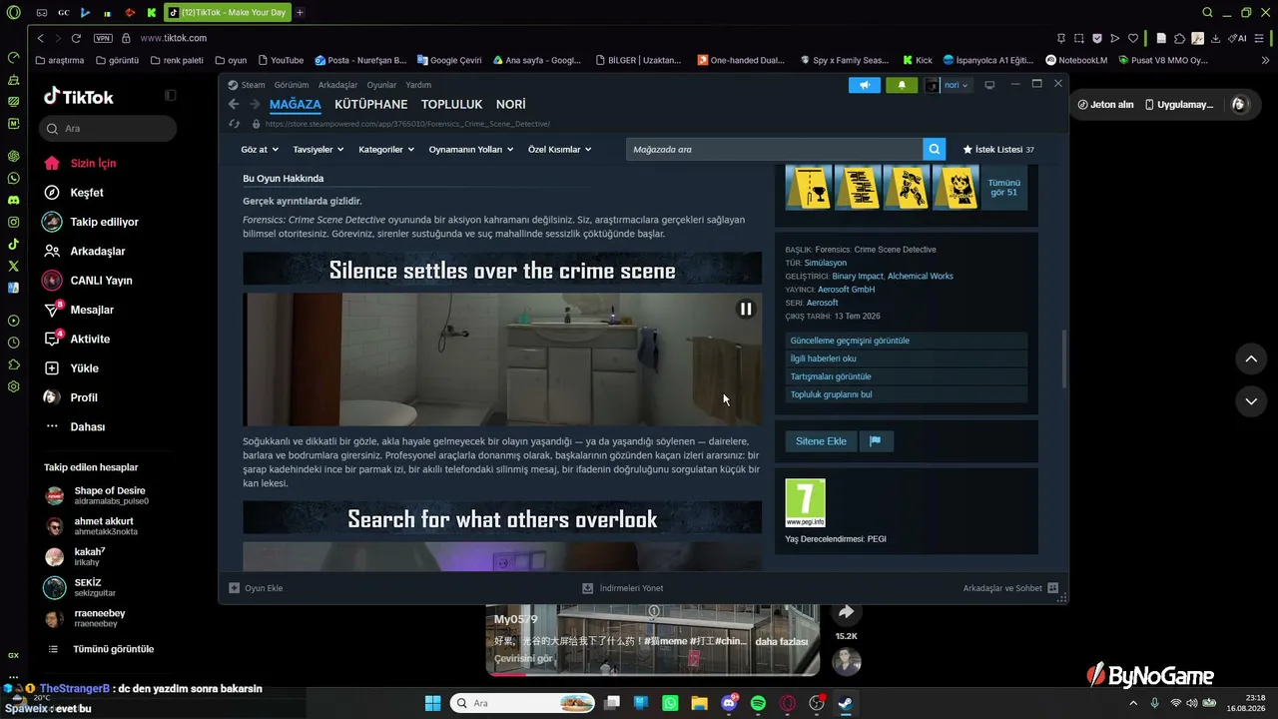Screen dimensions: 1278x719
Task: Open the NORİ profile tab in Steam
Action: 510,104
